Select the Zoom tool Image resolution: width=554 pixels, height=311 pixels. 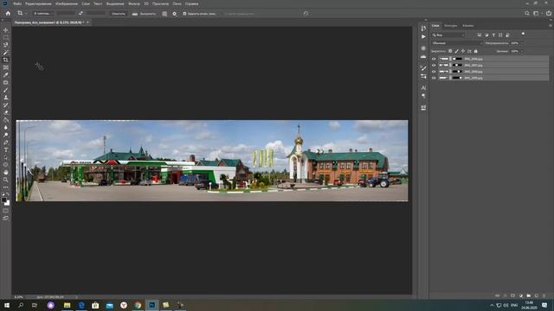coord(6,180)
